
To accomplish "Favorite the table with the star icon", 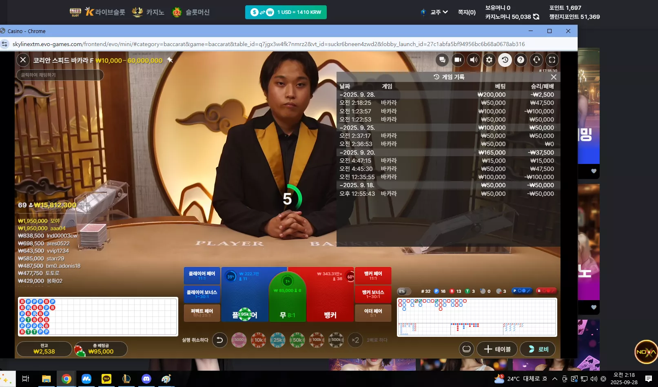I will (x=170, y=60).
